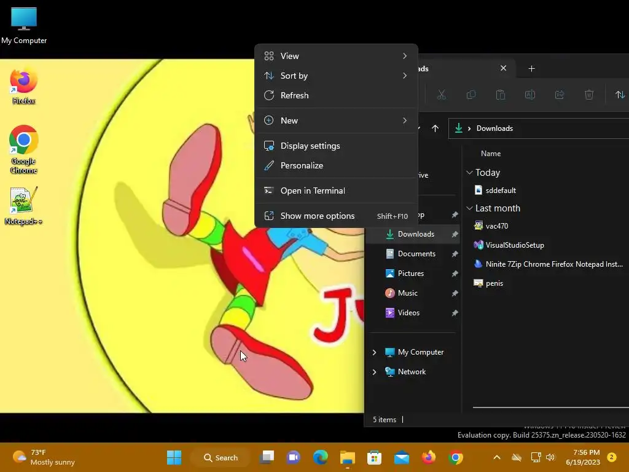Screen dimensions: 629x472
Task: Choose Open in Terminal
Action: [336, 191]
